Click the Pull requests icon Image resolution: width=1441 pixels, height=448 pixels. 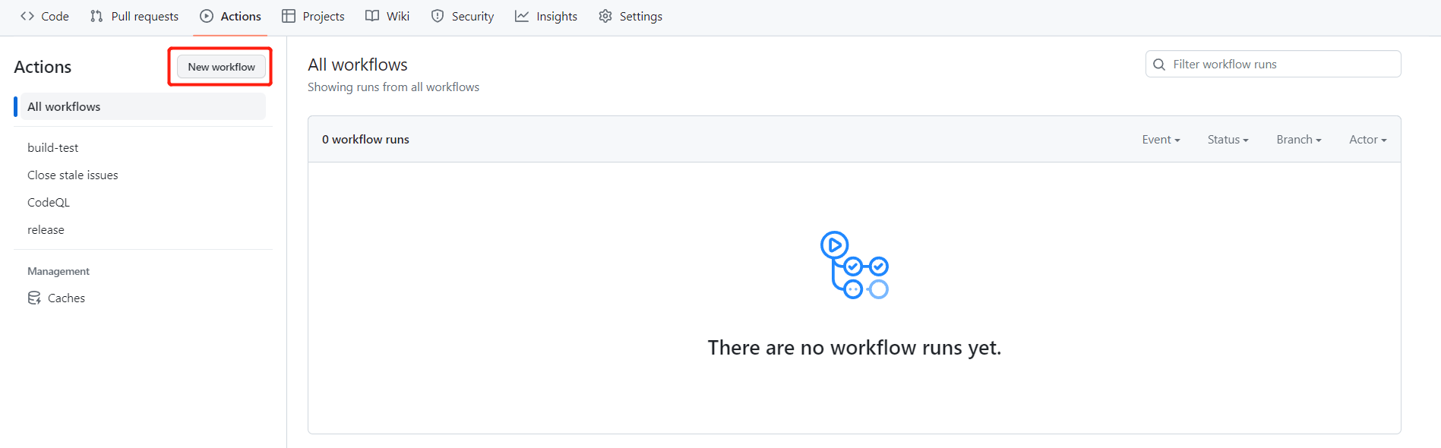point(96,16)
